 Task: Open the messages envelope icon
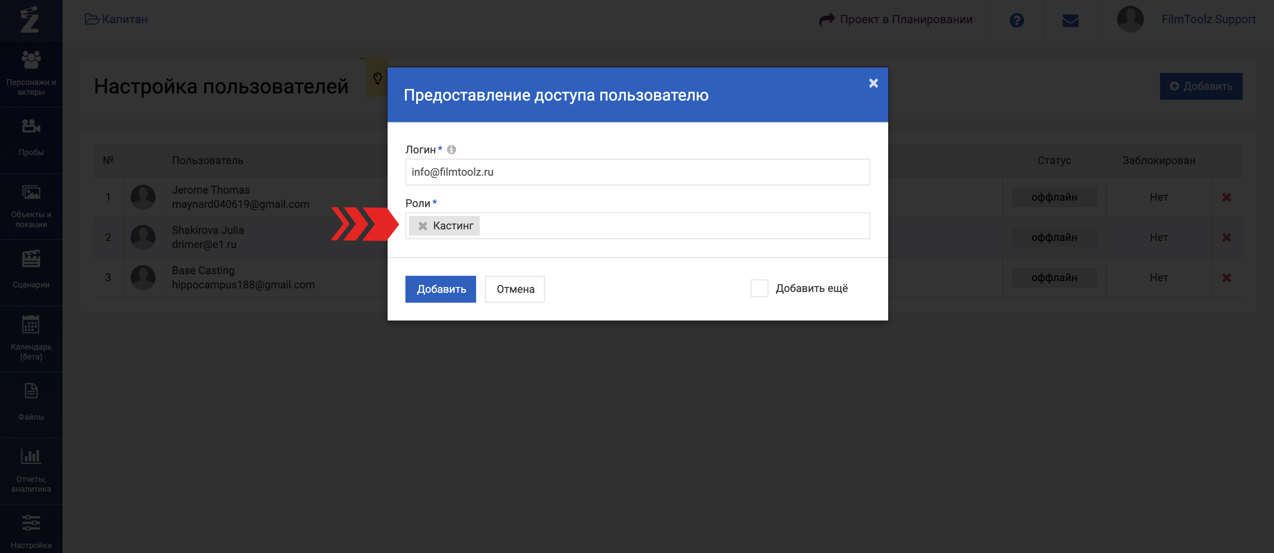point(1070,20)
